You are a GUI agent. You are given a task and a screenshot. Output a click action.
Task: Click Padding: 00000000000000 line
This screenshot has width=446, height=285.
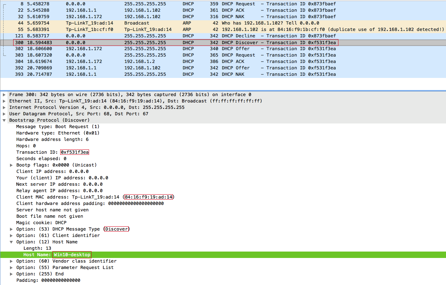(48, 280)
